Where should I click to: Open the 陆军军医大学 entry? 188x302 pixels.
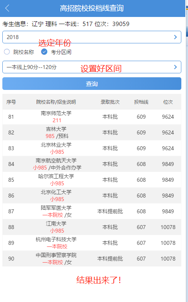[92, 211]
